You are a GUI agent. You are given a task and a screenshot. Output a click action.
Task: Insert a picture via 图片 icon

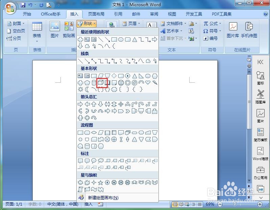[55, 29]
